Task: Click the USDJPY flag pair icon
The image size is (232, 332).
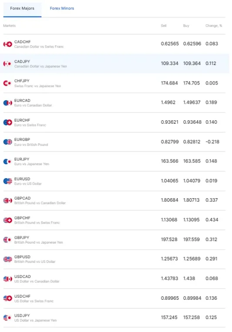Action: 7,318
